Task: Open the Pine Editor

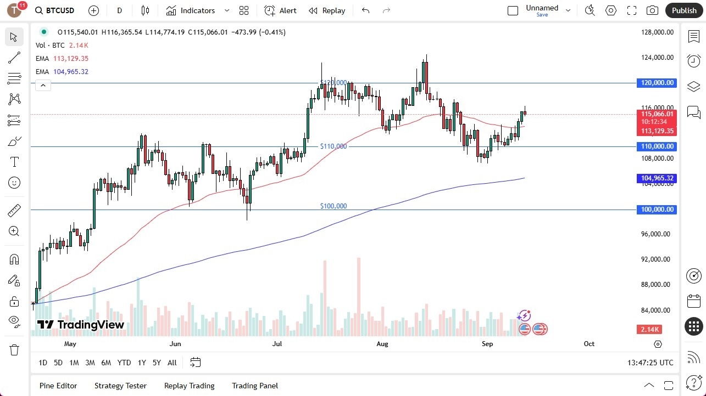Action: [x=58, y=386]
